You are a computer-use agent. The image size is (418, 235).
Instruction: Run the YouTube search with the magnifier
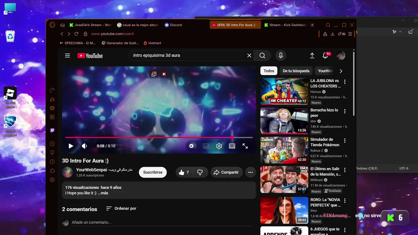(x=262, y=55)
